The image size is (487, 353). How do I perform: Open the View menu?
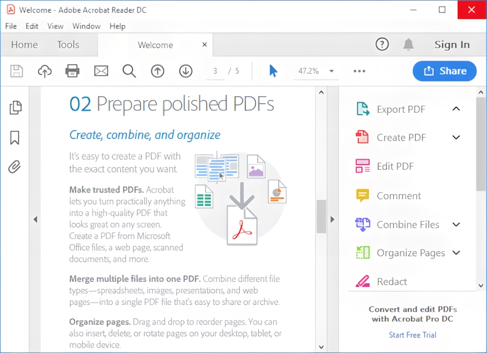tap(55, 26)
